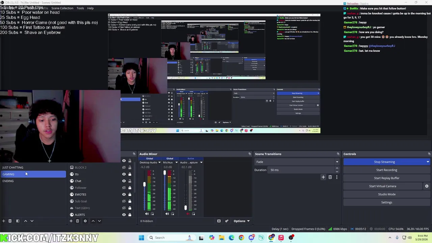Screen dimensions: 432x243
Task: Pop out Controls dock icon
Action: pos(429,154)
